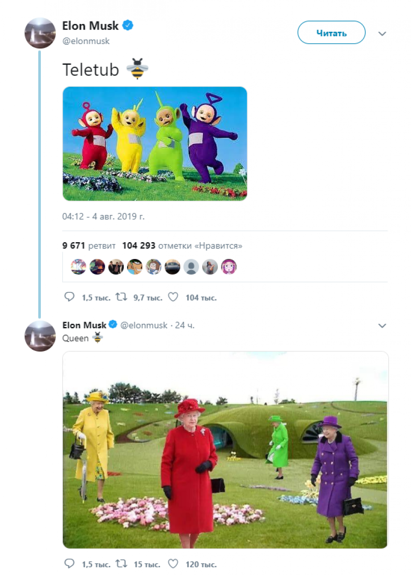The image size is (411, 575).
Task: Enlarge the Queen tweet's attached photo
Action: (x=225, y=450)
